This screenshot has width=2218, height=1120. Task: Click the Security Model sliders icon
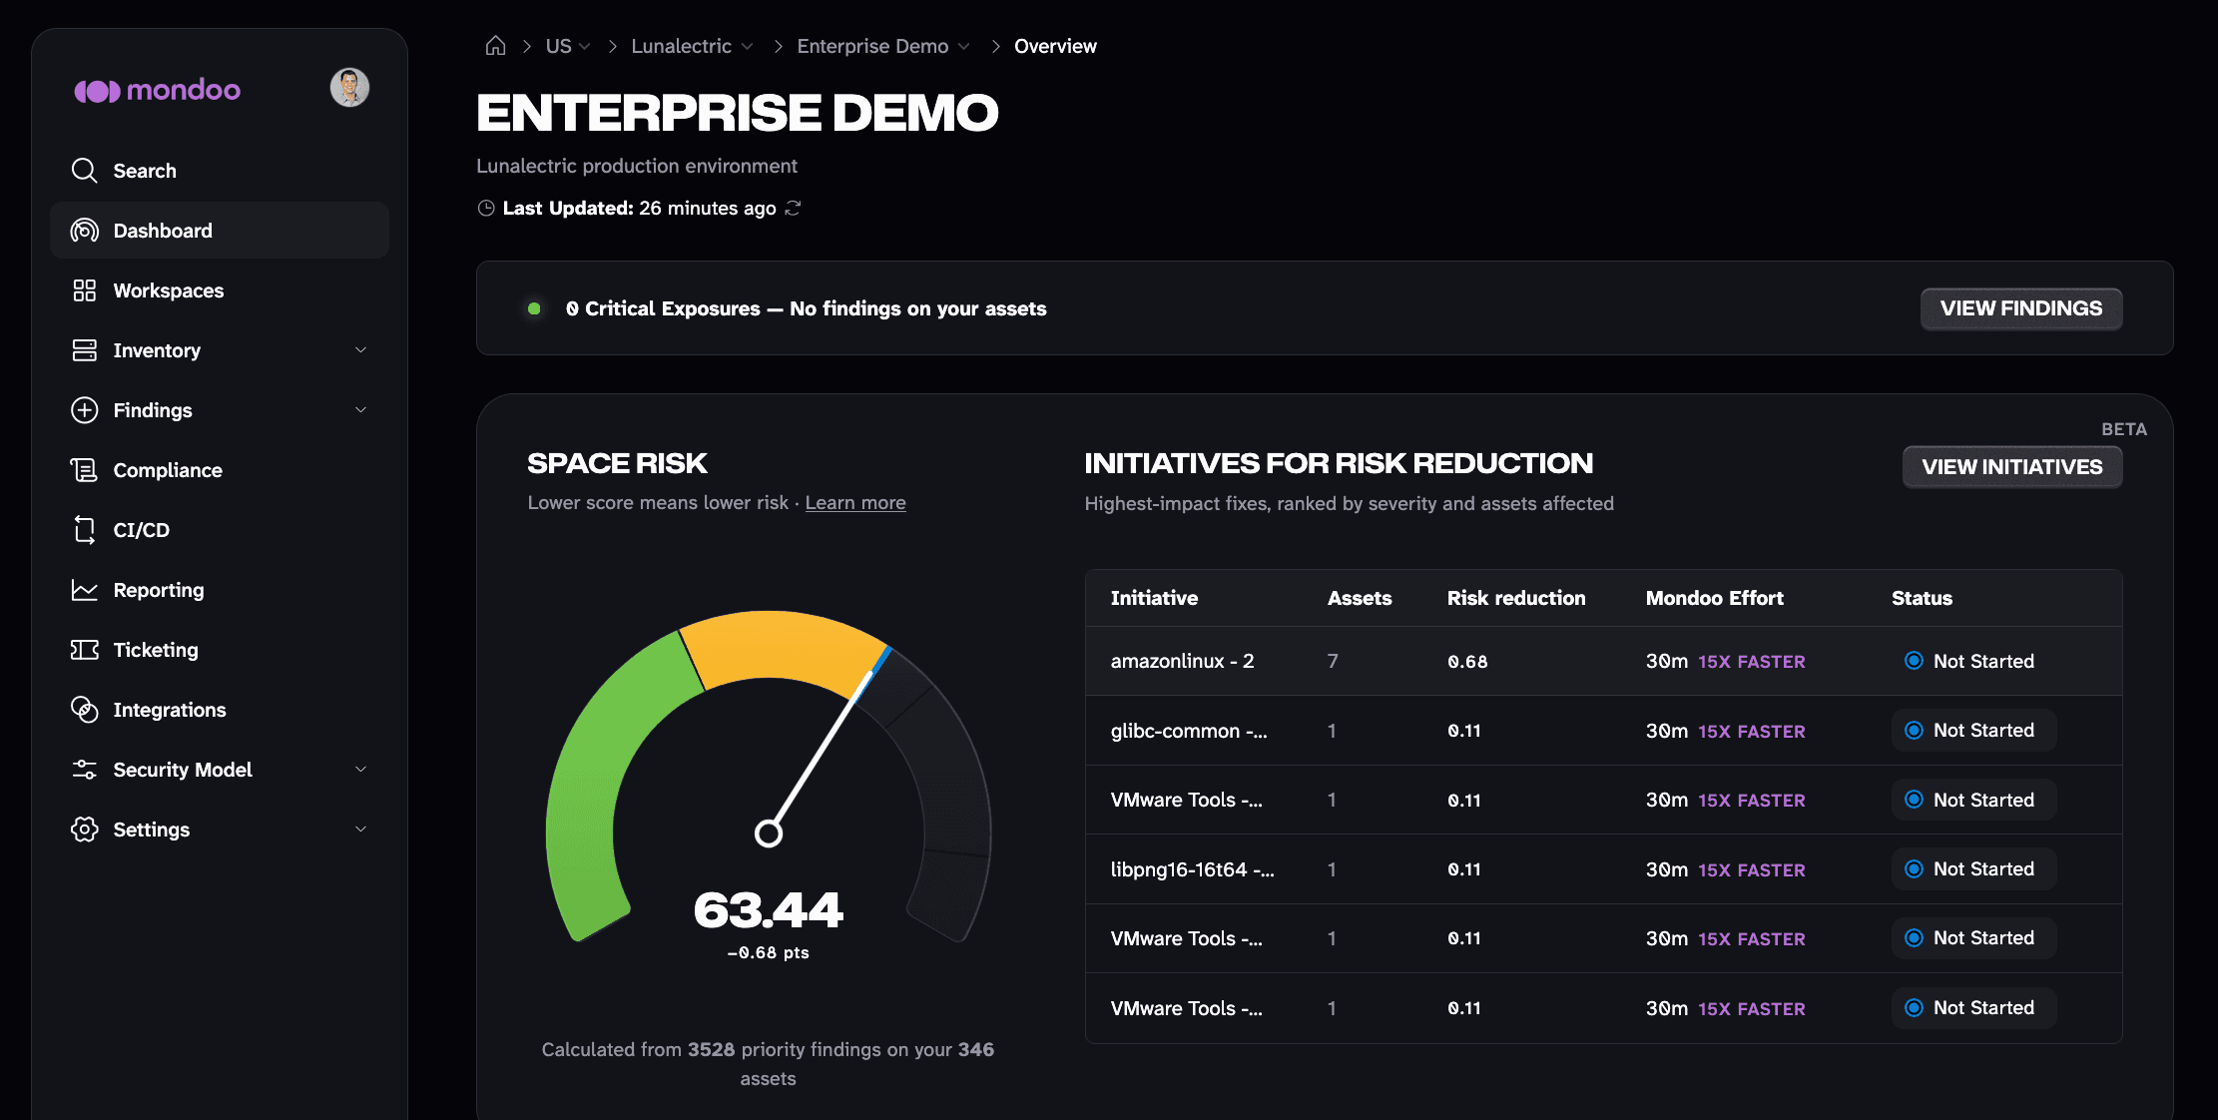tap(85, 770)
